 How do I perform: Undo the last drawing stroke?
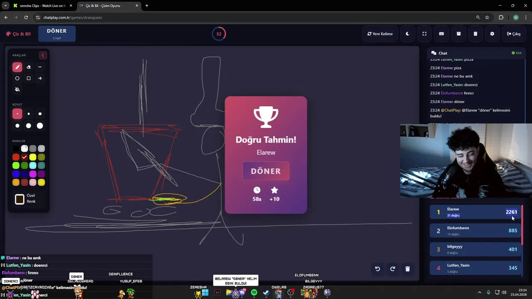(x=377, y=269)
